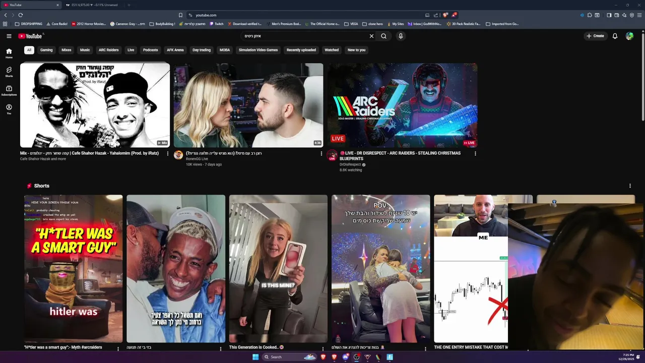Open the Create dropdown button
The height and width of the screenshot is (363, 645).
pos(595,36)
